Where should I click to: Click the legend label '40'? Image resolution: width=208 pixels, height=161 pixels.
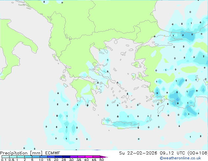87,160
